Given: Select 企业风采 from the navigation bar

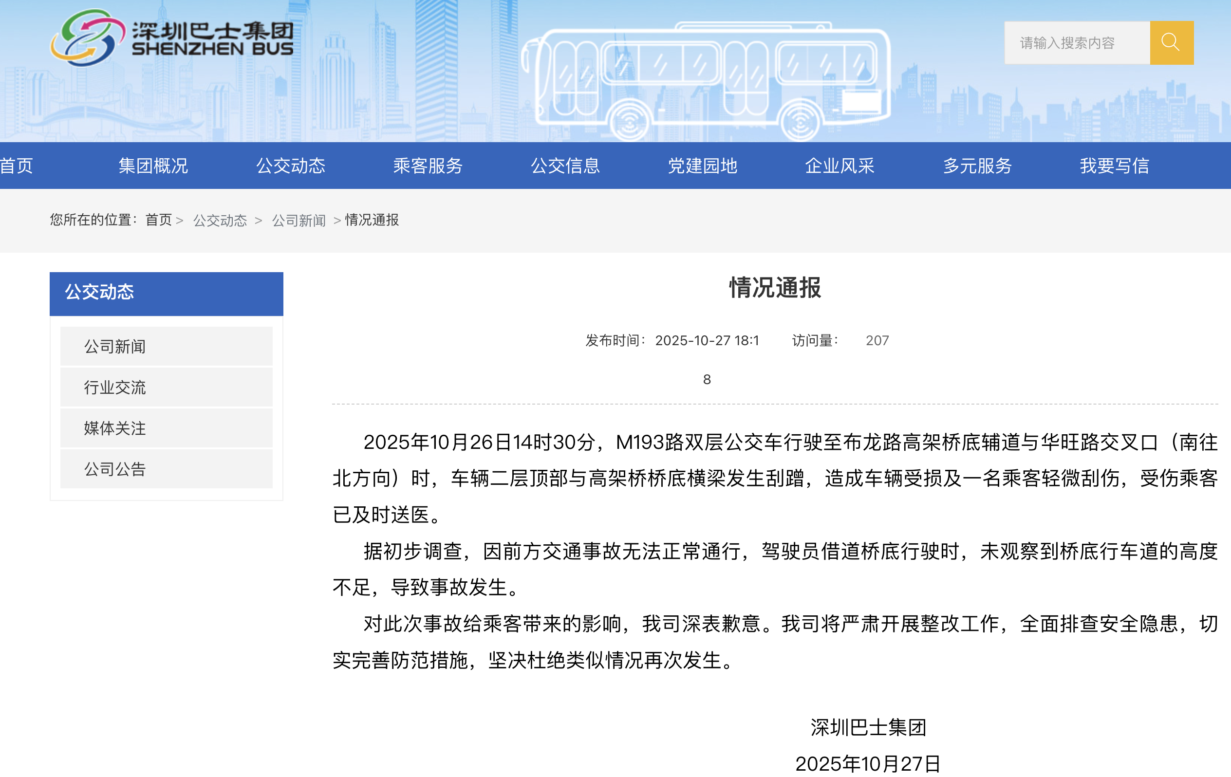Looking at the screenshot, I should click(841, 165).
